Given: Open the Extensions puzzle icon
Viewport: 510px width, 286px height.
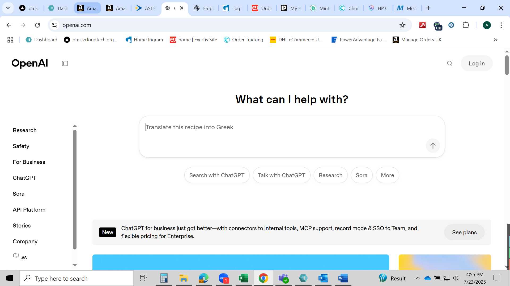Looking at the screenshot, I should pos(466,25).
